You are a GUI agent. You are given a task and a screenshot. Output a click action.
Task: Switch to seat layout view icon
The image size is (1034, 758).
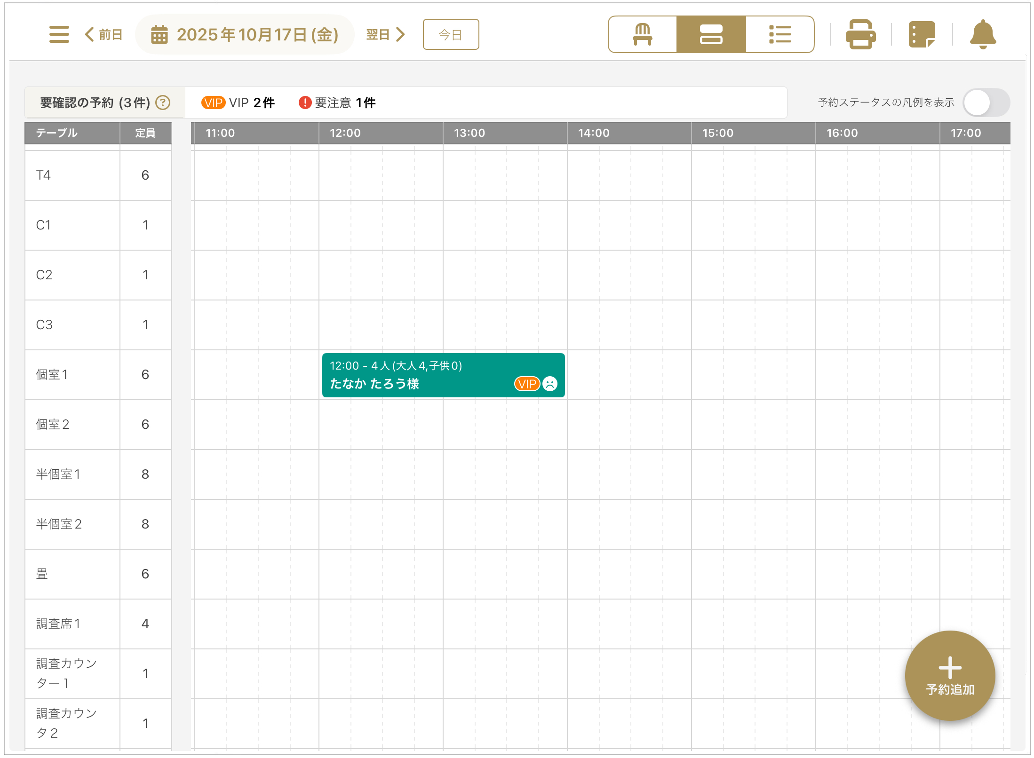642,34
